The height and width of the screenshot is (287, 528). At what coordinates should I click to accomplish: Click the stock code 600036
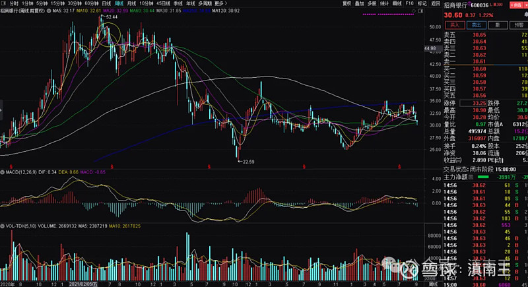tap(480, 5)
